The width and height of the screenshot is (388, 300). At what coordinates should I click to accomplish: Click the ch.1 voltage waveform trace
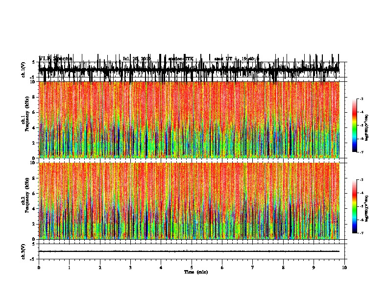pyautogui.click(x=189, y=70)
